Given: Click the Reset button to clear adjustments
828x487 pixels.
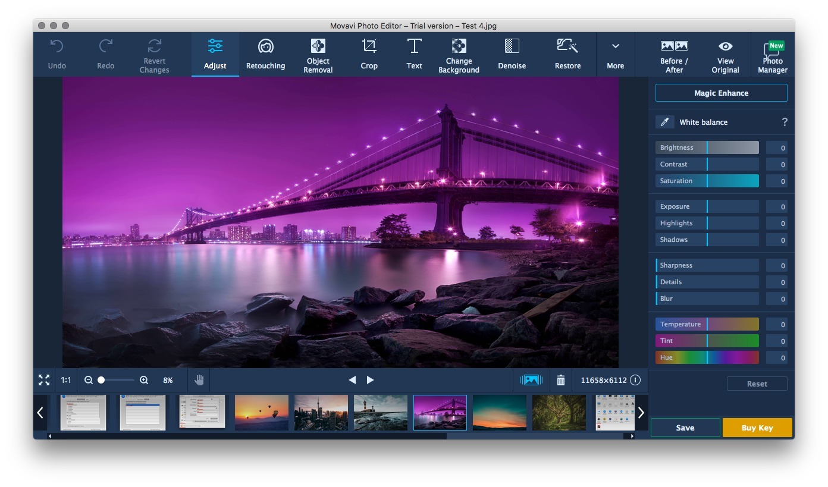Looking at the screenshot, I should (757, 384).
